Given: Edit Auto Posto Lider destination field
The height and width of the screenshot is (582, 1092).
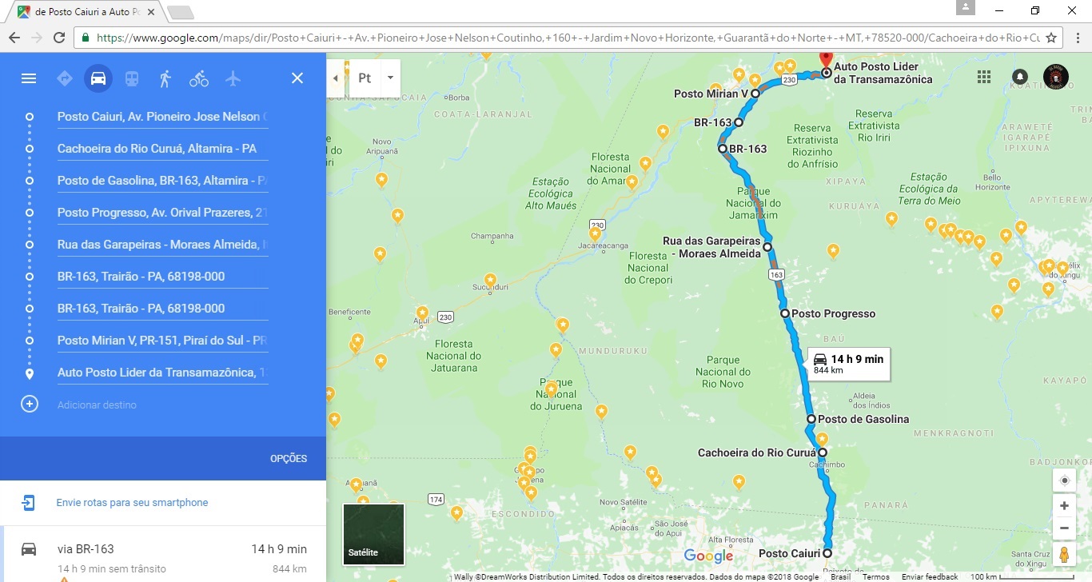Looking at the screenshot, I should [x=162, y=373].
